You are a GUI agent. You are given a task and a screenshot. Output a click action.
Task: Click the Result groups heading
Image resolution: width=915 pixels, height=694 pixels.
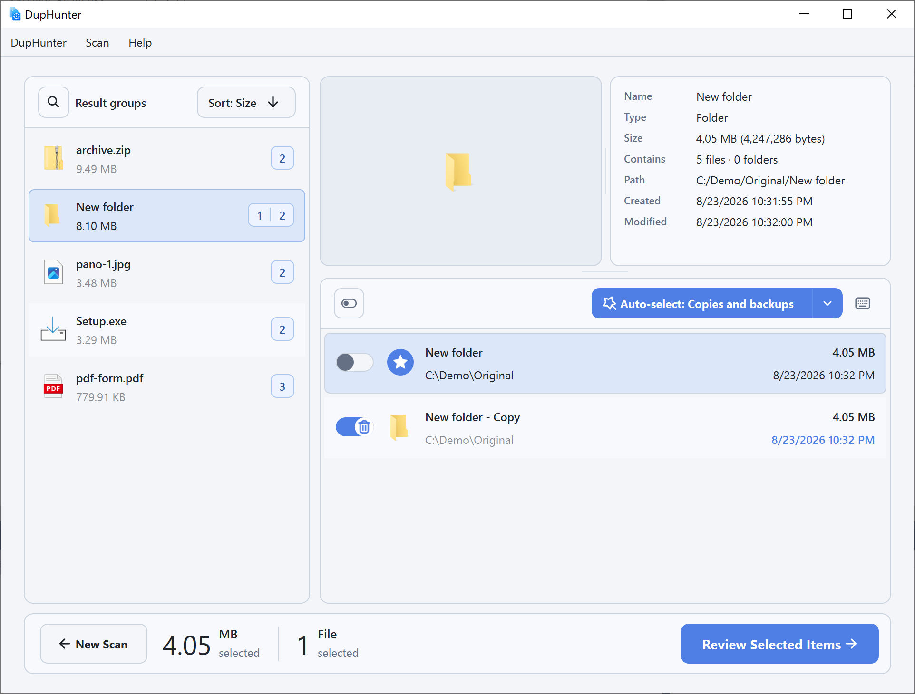(x=111, y=103)
